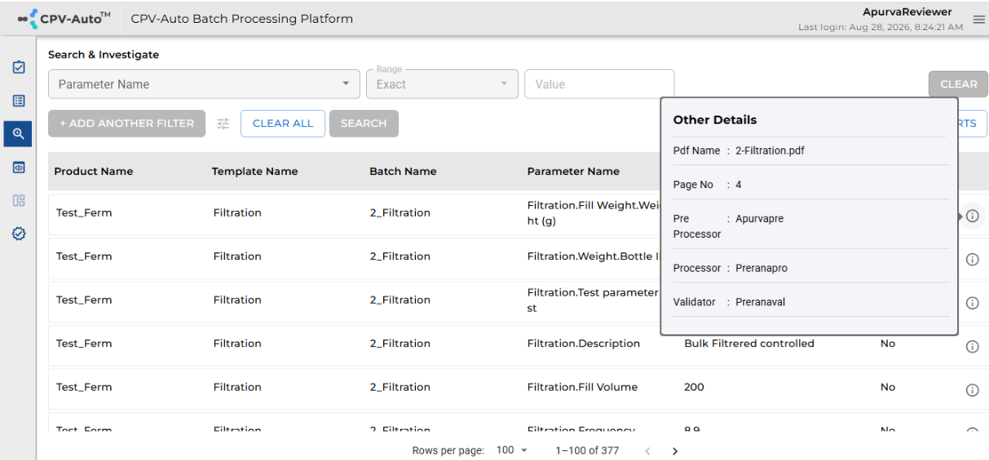Screen dimensions: 989x460
Task: Click the CLEAR ALL button
Action: click(x=283, y=124)
